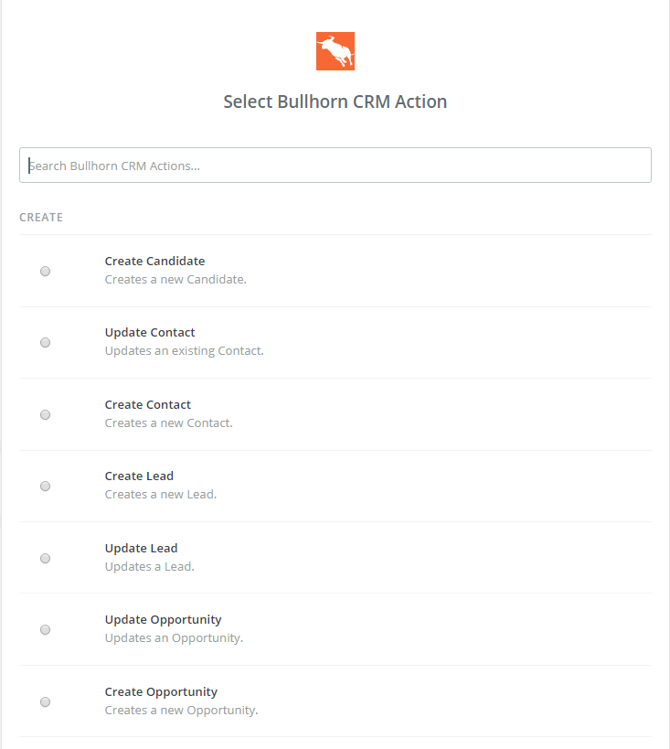Click 'Creates a new Opportunity.' description
The width and height of the screenshot is (670, 749).
tap(182, 711)
